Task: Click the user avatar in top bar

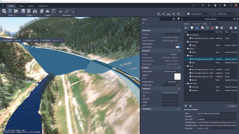Action: click(x=236, y=5)
